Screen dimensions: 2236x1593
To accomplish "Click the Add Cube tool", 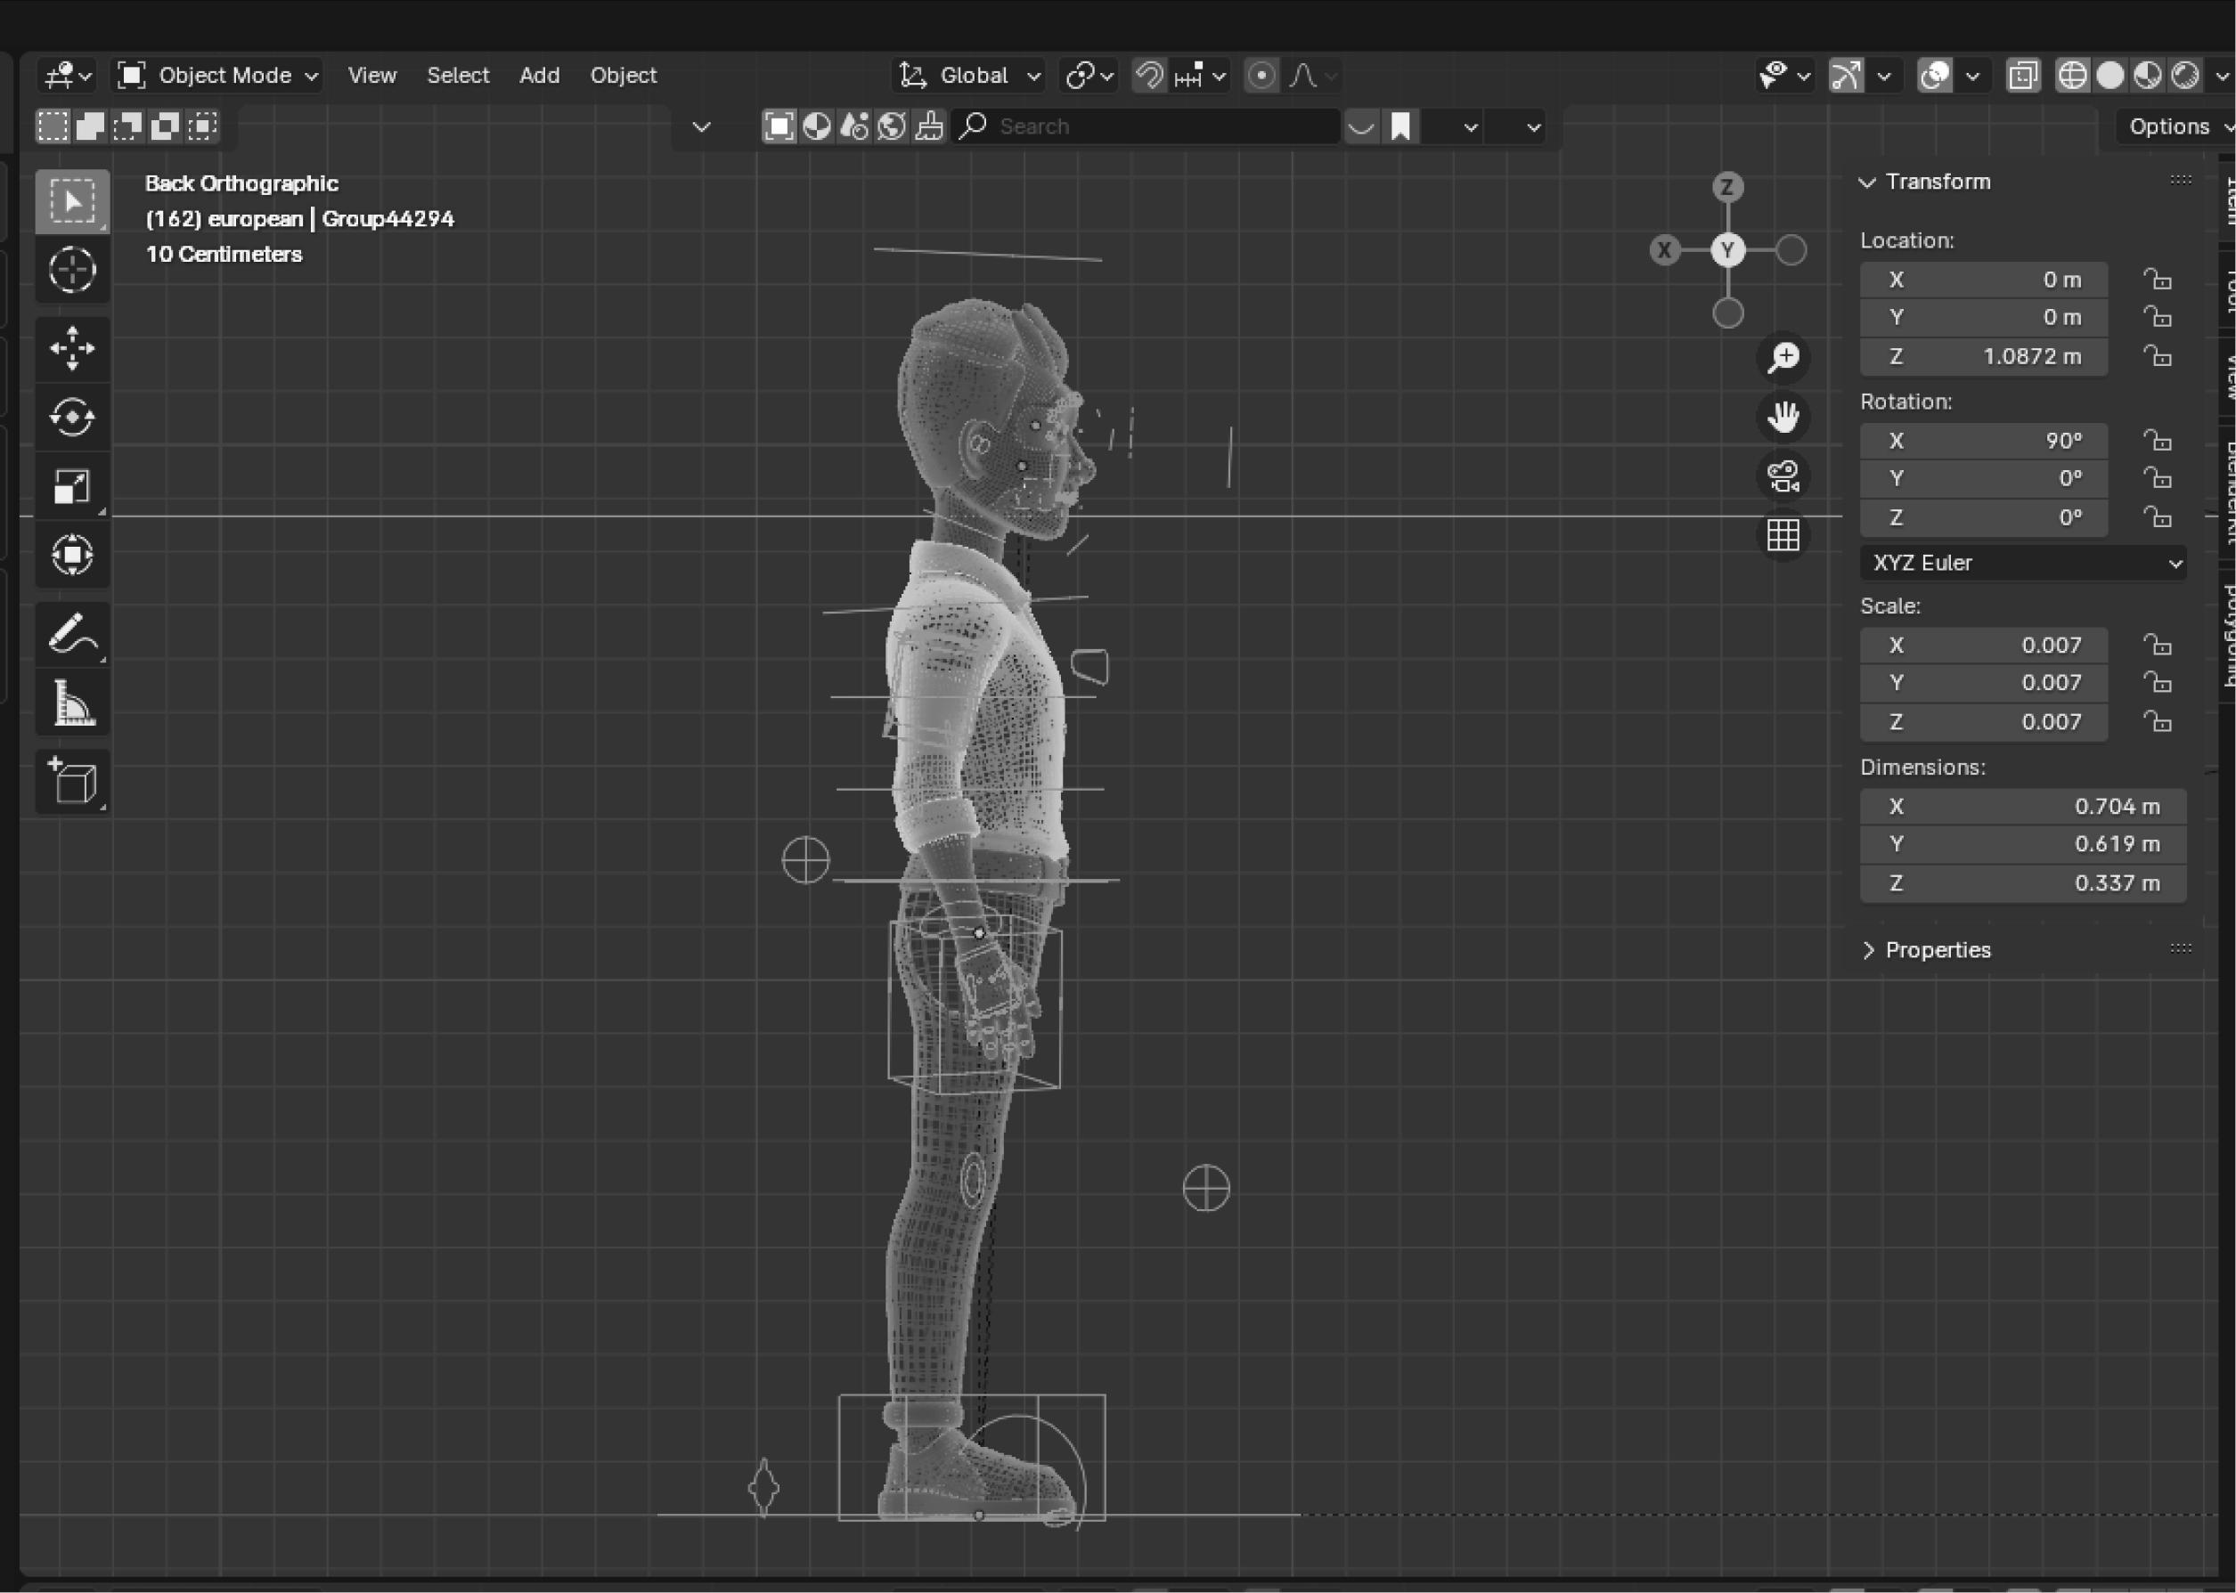I will coord(71,782).
